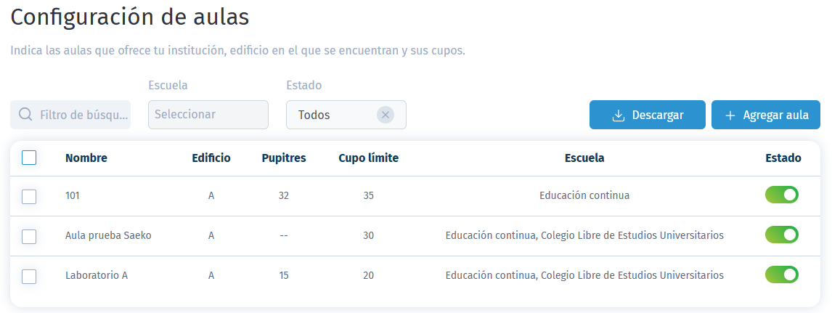
Task: Sort by the Nombre column header
Action: tap(86, 158)
